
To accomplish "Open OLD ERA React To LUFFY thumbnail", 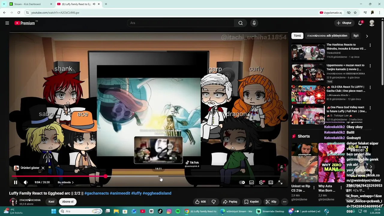I will tap(308, 94).
